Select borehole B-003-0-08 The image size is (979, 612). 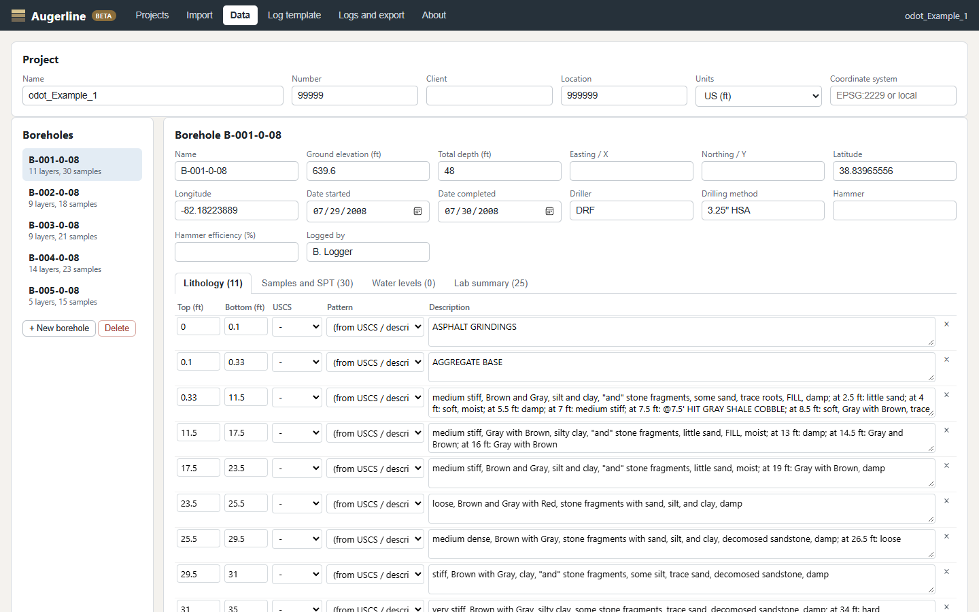(x=82, y=230)
